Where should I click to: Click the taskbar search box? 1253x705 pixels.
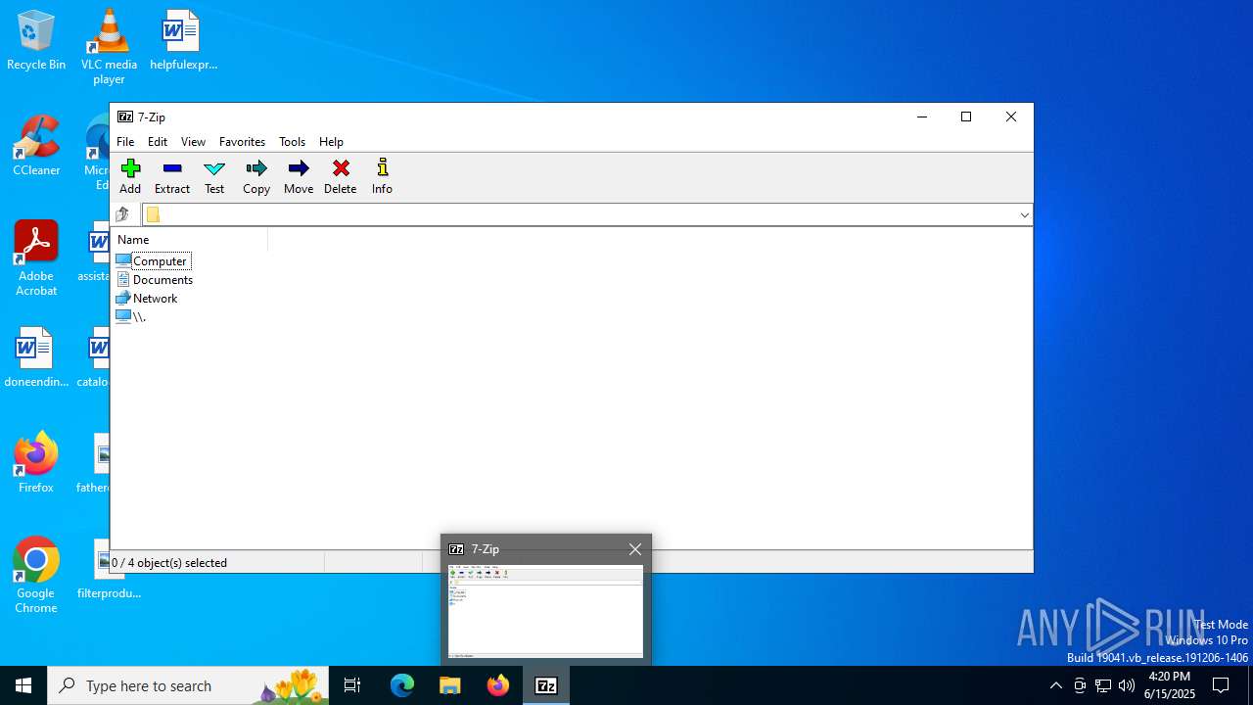coord(189,685)
